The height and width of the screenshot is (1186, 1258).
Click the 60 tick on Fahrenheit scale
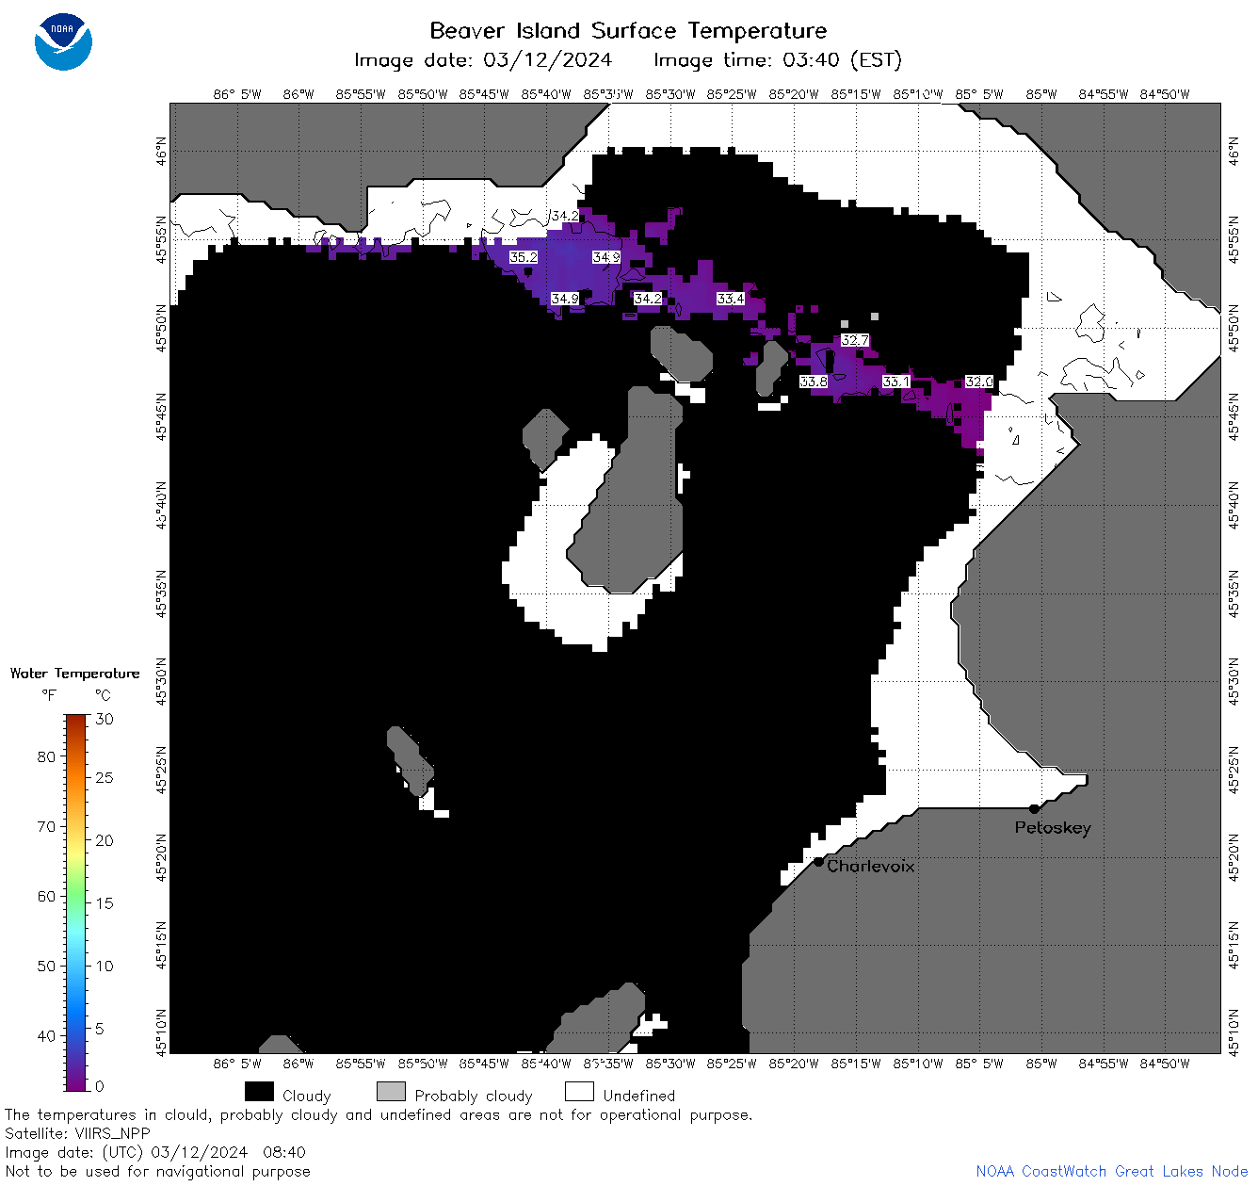pyautogui.click(x=46, y=896)
